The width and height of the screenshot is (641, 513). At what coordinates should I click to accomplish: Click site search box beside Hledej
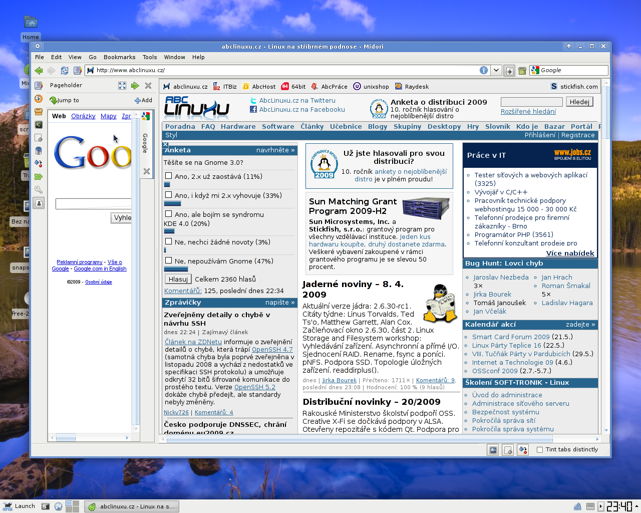point(531,102)
